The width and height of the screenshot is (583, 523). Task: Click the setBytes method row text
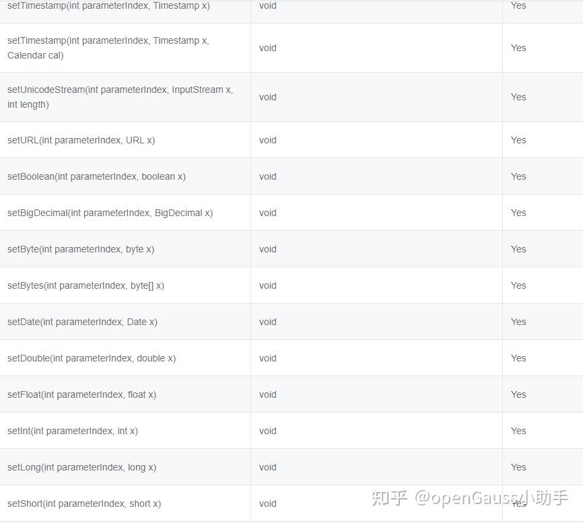click(85, 285)
